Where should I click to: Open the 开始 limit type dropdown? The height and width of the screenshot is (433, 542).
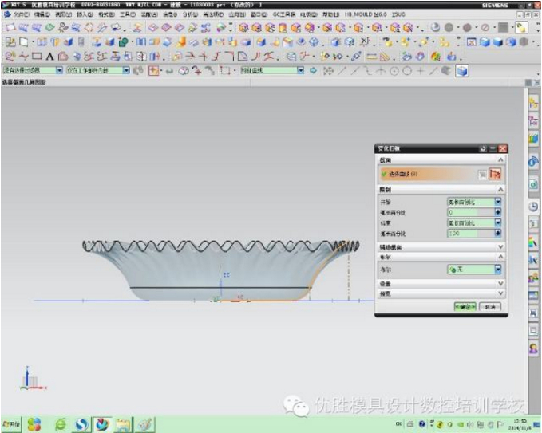tap(498, 202)
